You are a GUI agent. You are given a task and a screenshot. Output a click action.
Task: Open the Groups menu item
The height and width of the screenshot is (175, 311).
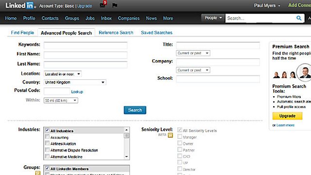click(x=72, y=18)
